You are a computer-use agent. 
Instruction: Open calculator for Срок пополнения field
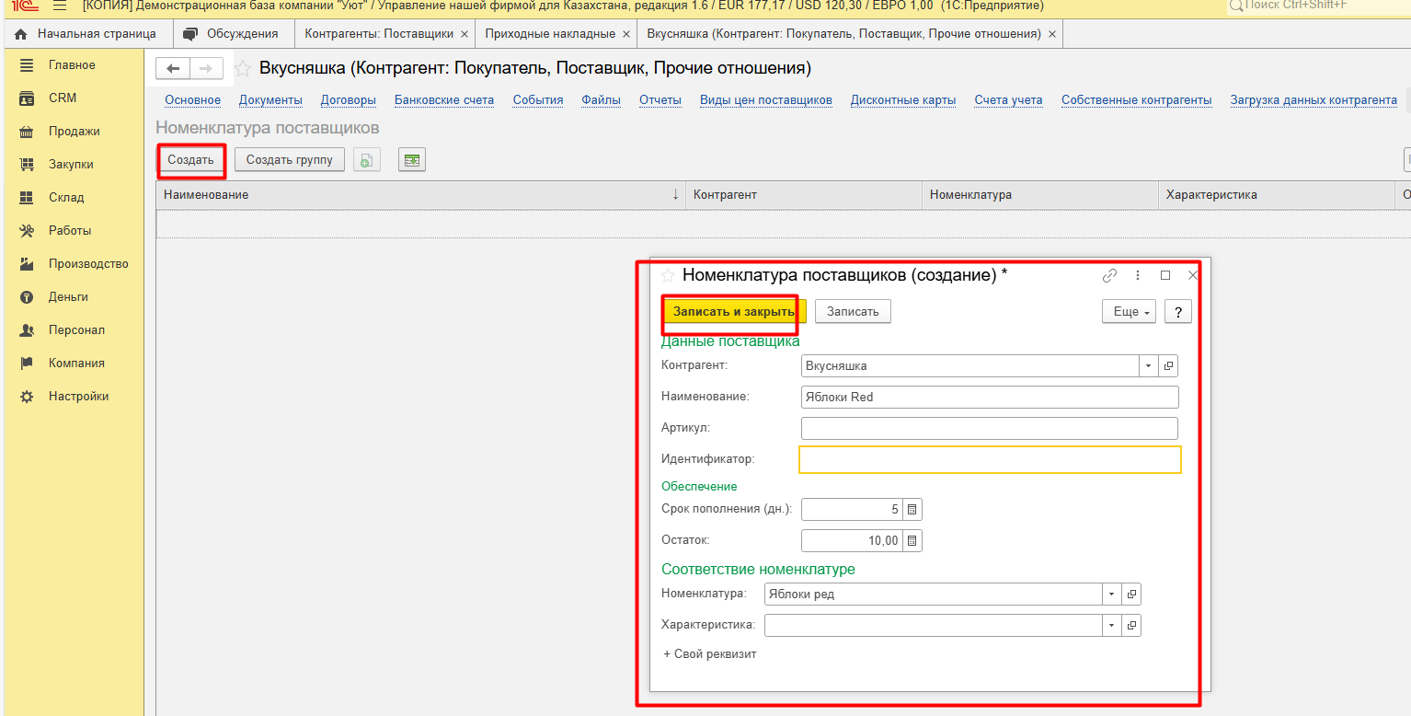click(x=912, y=510)
